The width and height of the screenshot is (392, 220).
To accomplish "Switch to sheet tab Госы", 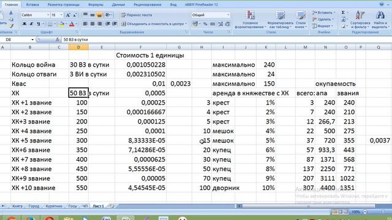I will (x=72, y=206).
